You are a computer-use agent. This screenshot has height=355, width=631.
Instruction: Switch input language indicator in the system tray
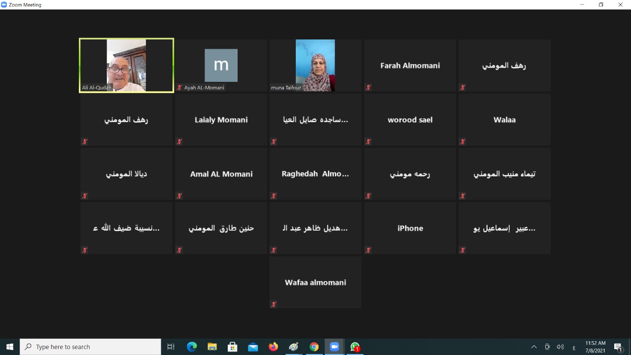574,347
